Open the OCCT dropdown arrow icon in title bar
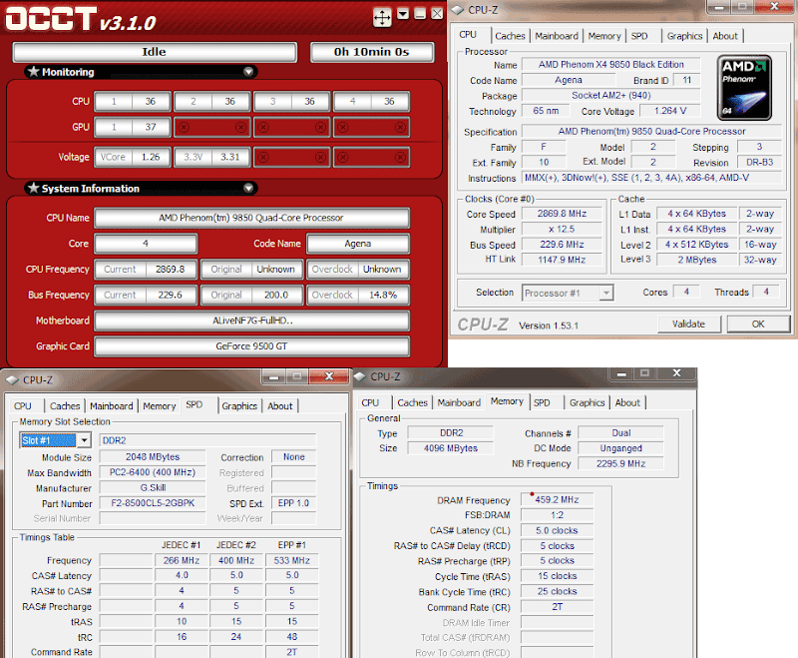 pyautogui.click(x=403, y=14)
